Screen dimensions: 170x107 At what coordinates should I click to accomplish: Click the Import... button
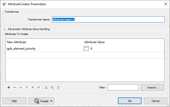point(152,87)
